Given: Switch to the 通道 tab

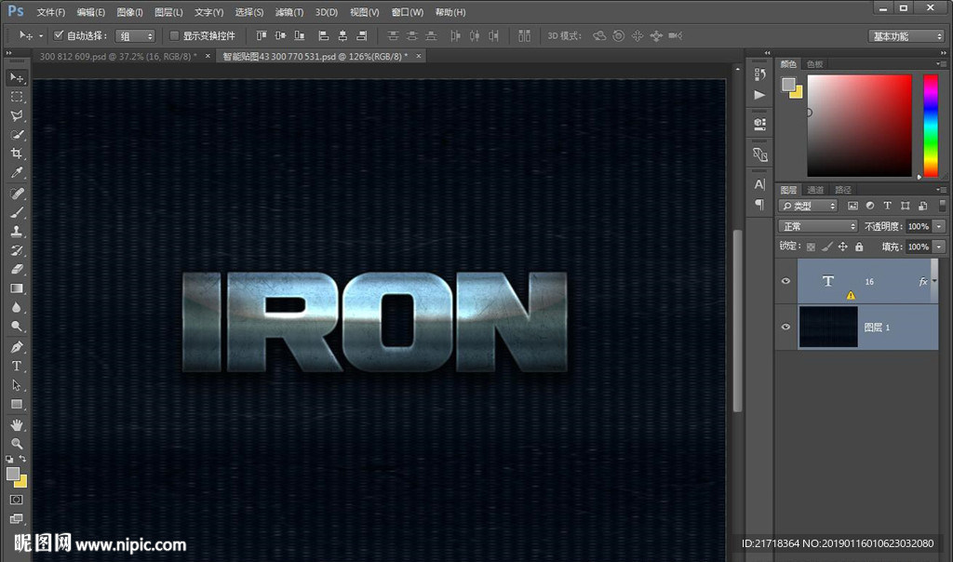Looking at the screenshot, I should pos(815,190).
